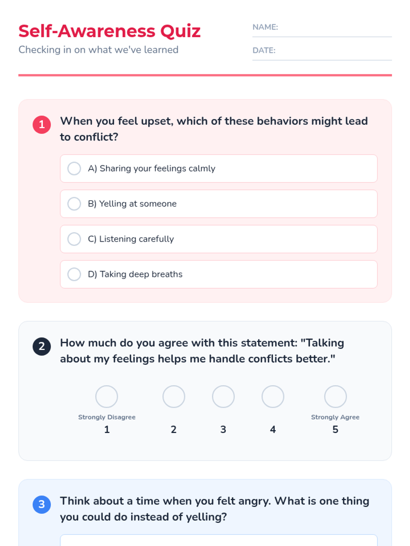This screenshot has height=546, width=410.
Task: Focus the answer text box for question 3
Action: [x=219, y=541]
